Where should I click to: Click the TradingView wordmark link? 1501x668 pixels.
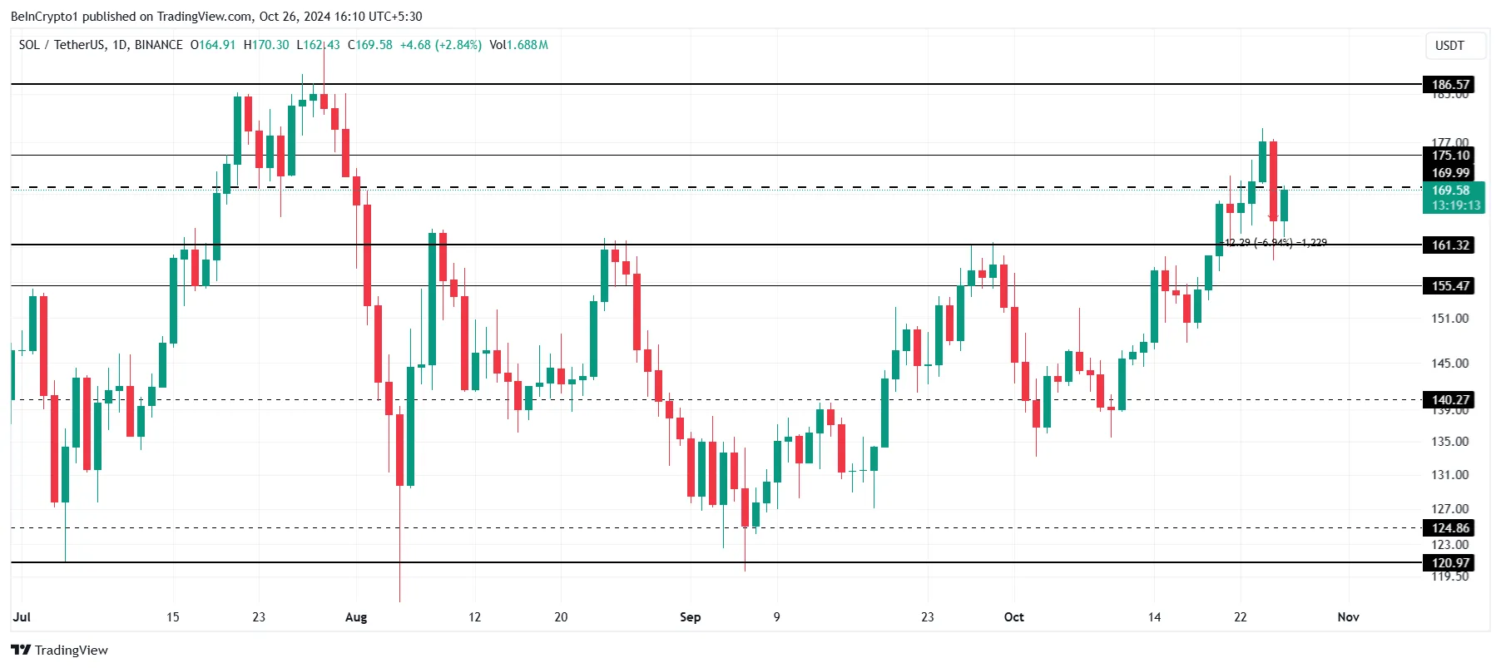click(72, 650)
